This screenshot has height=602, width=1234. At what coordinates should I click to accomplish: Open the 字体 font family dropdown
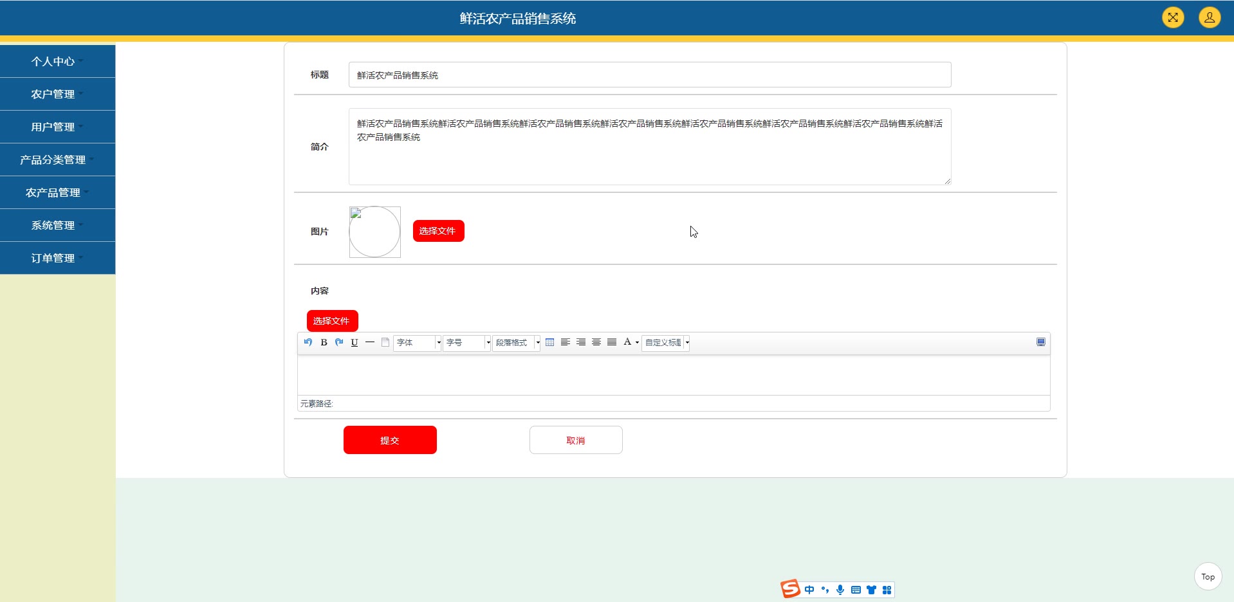pos(418,343)
